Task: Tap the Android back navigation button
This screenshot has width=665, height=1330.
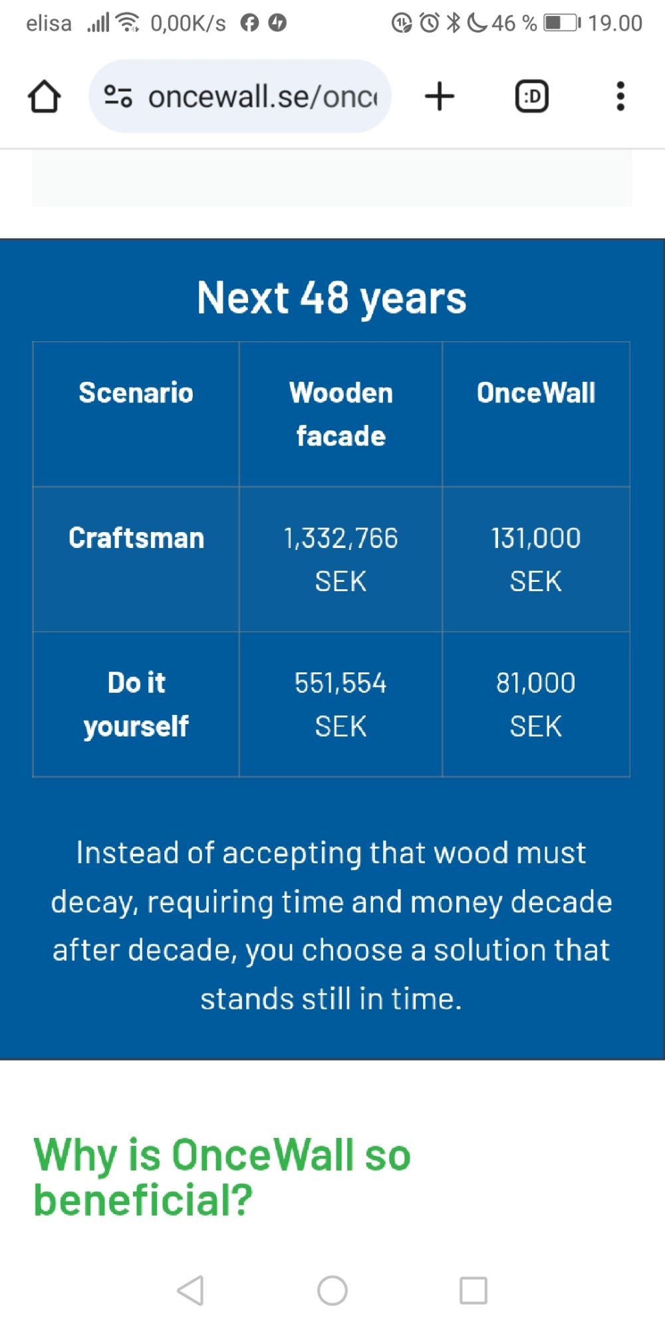Action: point(191,1291)
